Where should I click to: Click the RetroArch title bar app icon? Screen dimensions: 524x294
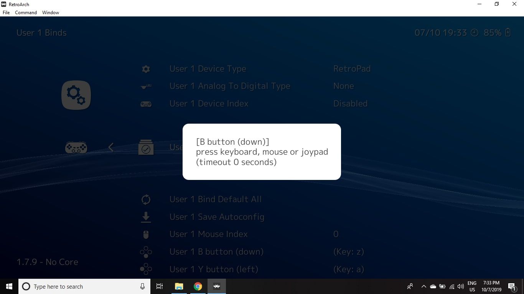pyautogui.click(x=4, y=4)
